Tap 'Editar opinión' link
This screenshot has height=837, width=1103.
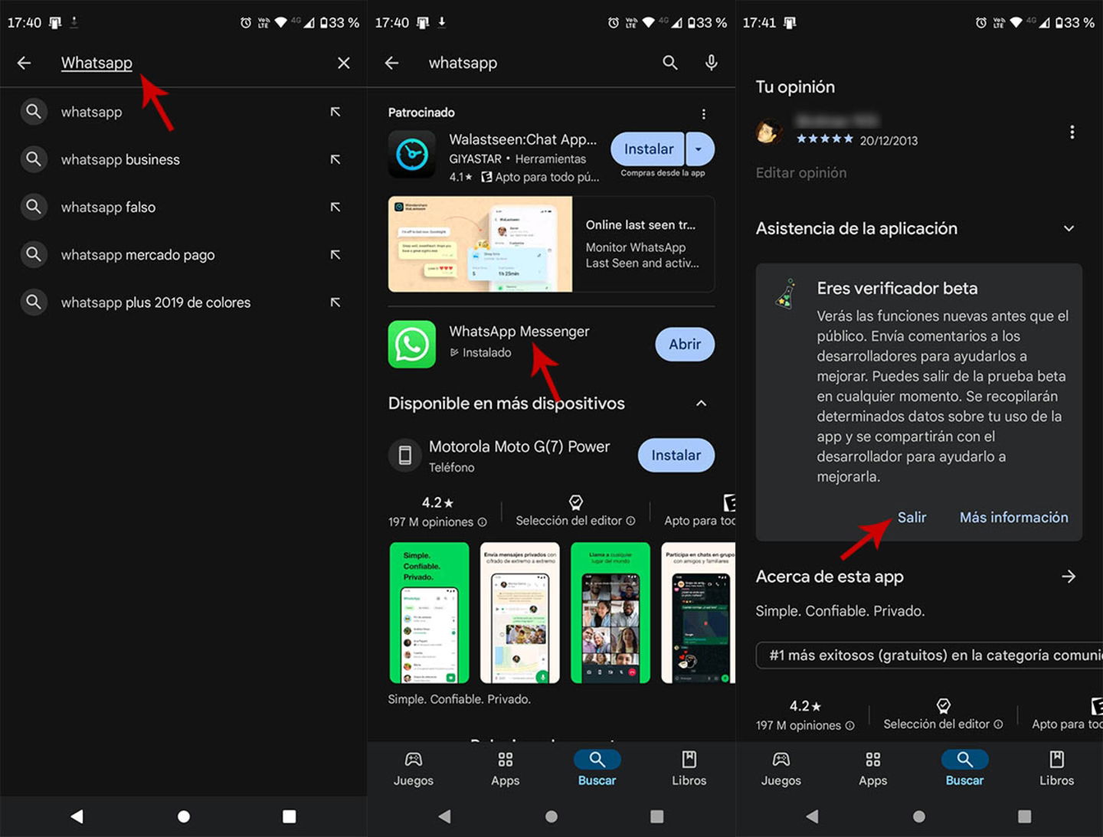click(801, 173)
